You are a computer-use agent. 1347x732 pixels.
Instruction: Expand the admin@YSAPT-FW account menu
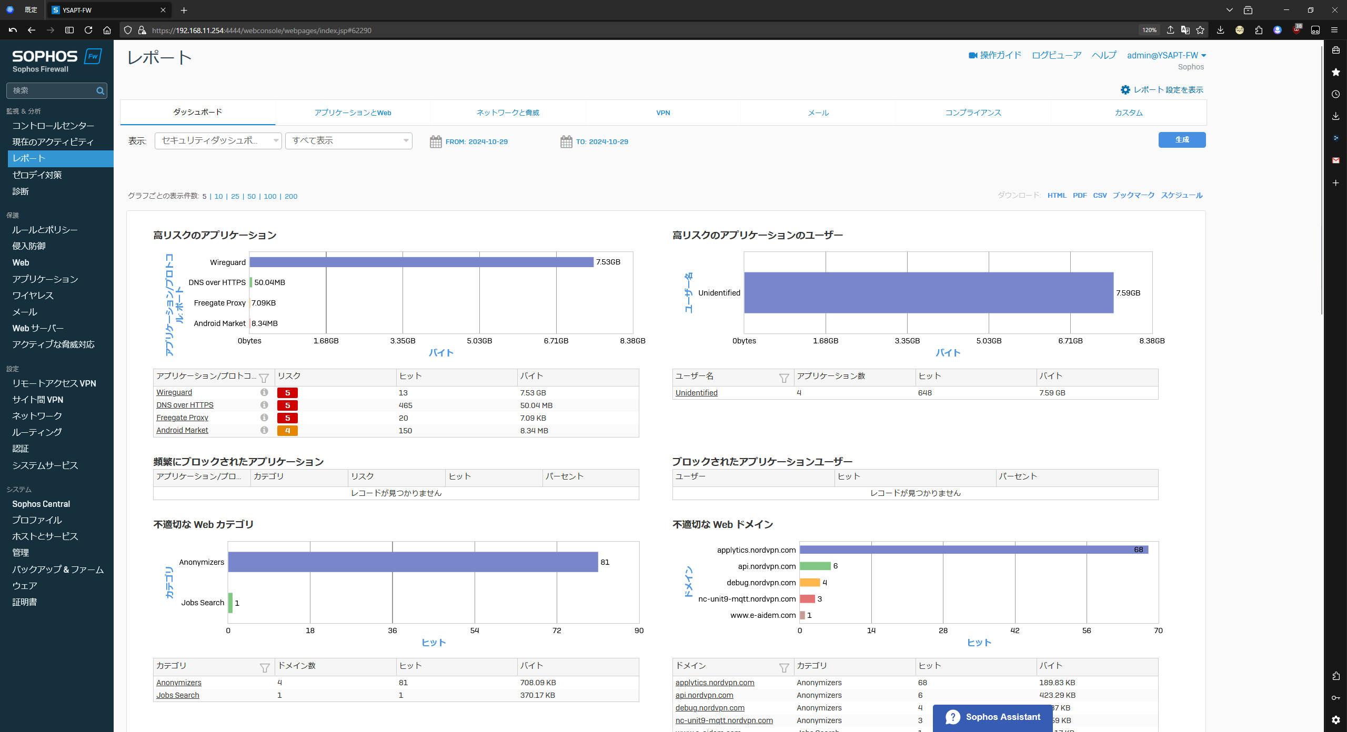click(x=1166, y=55)
